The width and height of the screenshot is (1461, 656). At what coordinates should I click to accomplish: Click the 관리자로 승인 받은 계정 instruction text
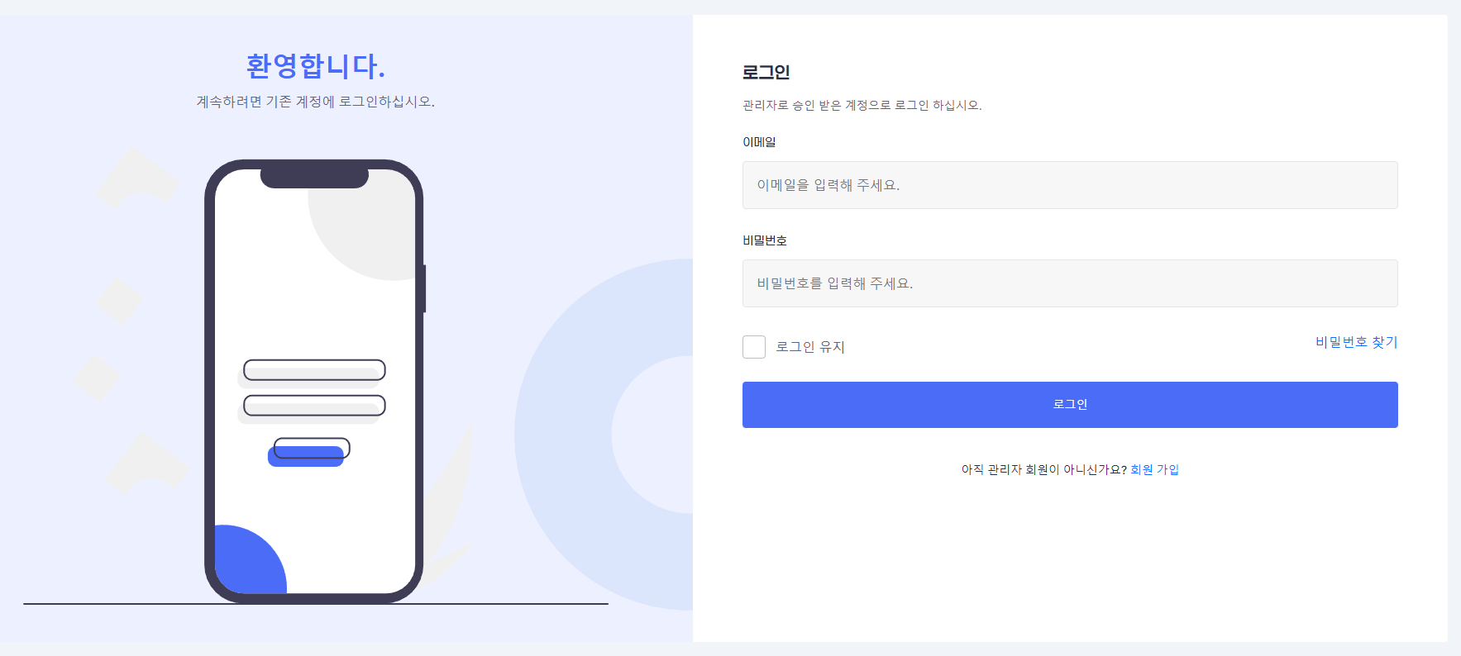tap(860, 105)
